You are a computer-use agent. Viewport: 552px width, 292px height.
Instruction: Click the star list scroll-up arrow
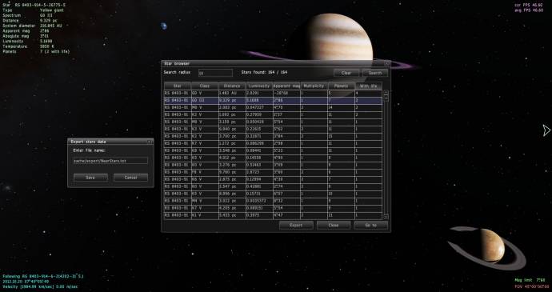tap(386, 92)
